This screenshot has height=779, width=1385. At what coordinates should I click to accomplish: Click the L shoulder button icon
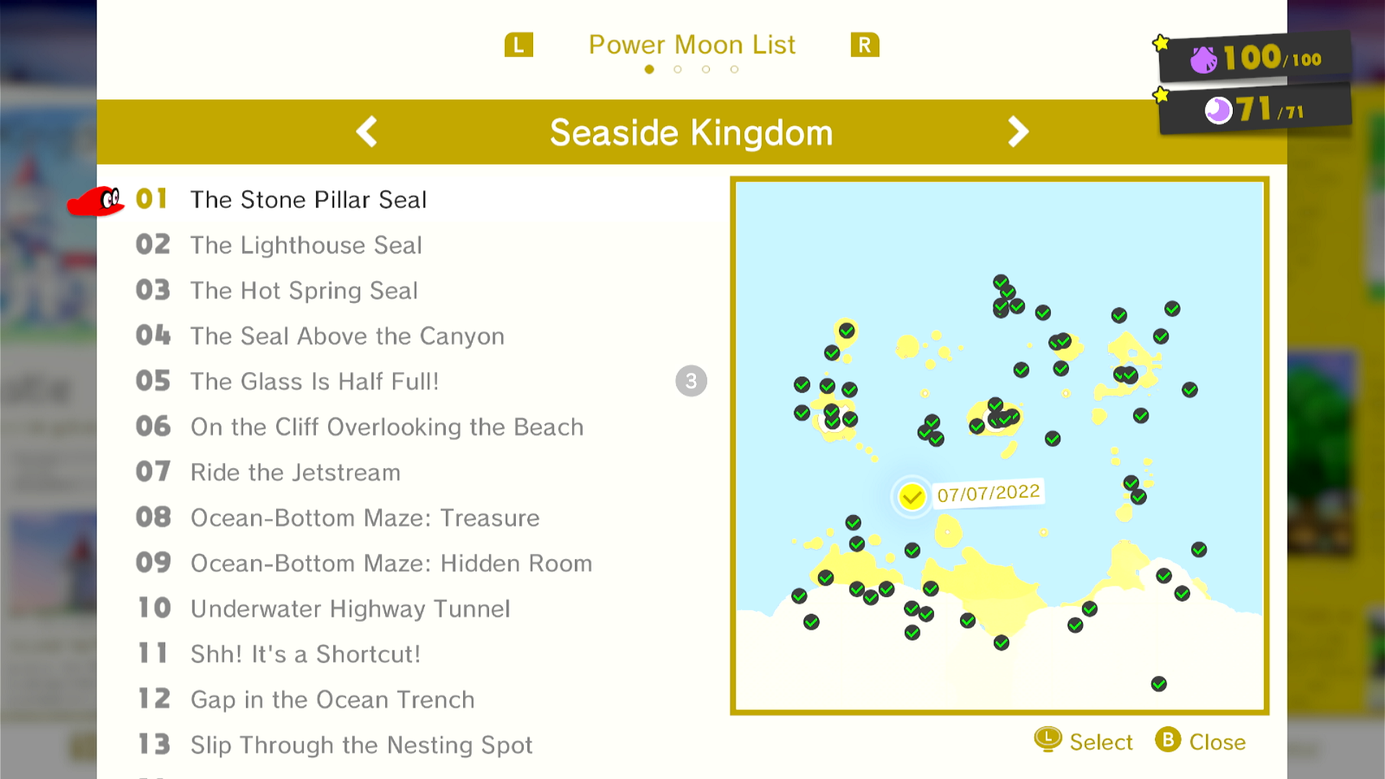[519, 45]
